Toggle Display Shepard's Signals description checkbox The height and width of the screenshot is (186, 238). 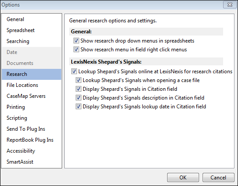pos(78,98)
